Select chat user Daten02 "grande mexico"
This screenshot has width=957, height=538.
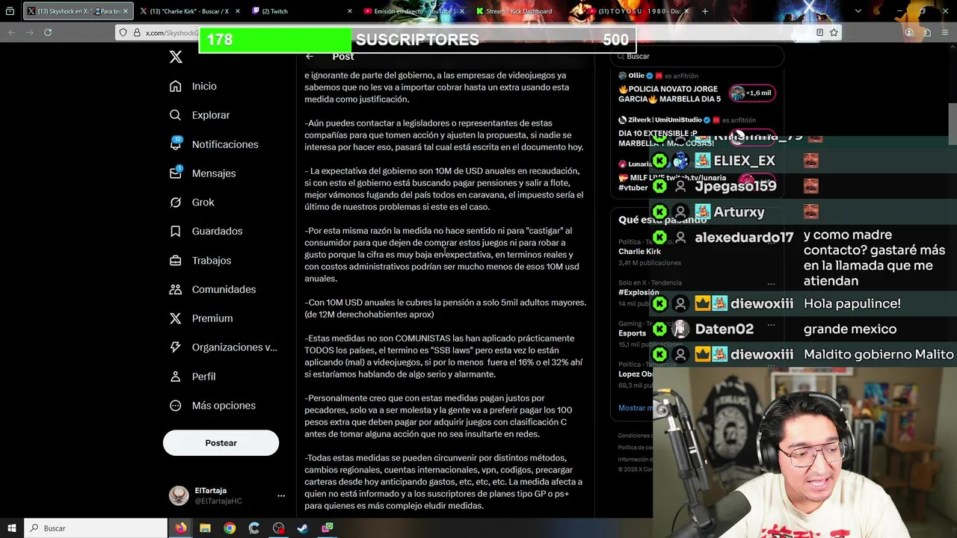click(x=724, y=329)
